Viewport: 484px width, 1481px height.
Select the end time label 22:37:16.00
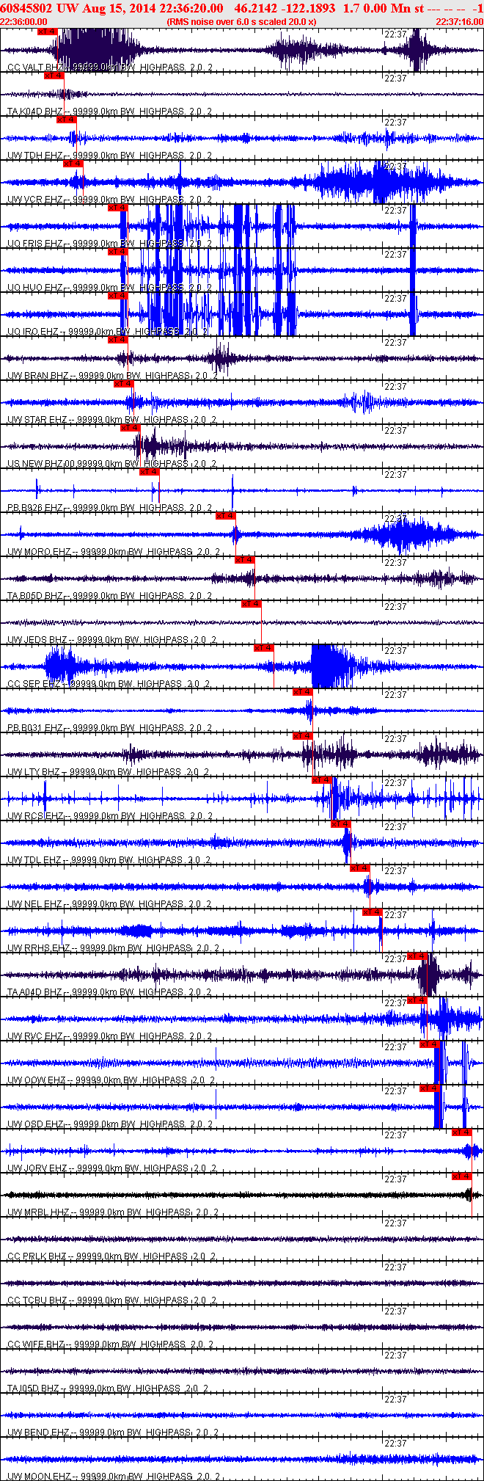point(459,22)
